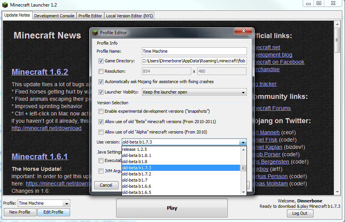Screen dimensions: 345x222
Task: Open the minecraft.net download link under Horse Update
Action: pos(57,184)
